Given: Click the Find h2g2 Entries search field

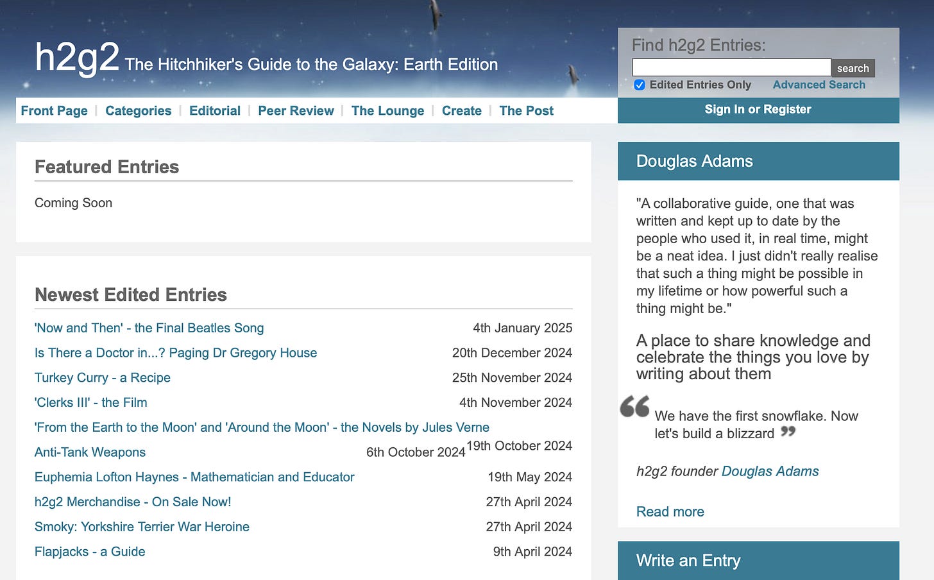Looking at the screenshot, I should 731,67.
